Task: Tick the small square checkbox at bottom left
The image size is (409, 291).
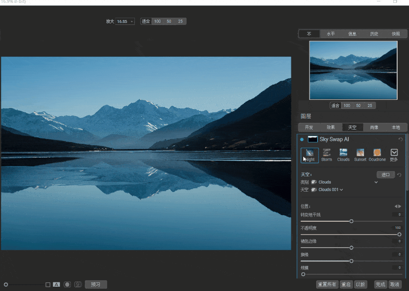Action: pyautogui.click(x=48, y=284)
